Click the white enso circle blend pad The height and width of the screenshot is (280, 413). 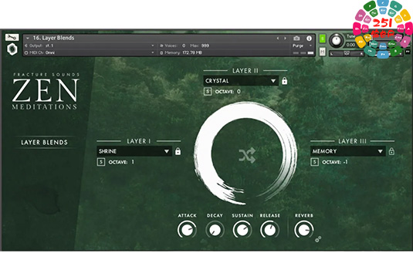point(246,153)
